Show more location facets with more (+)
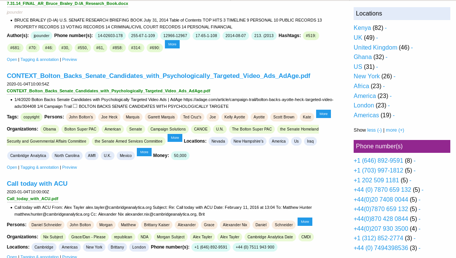 click(395, 130)
